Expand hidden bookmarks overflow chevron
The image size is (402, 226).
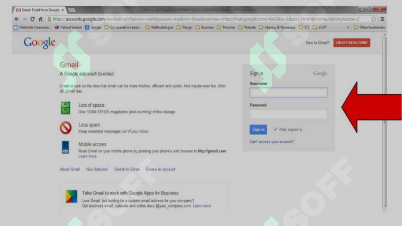coord(348,28)
